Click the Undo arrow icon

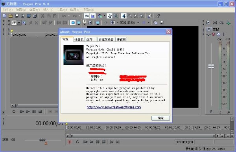tap(64, 16)
